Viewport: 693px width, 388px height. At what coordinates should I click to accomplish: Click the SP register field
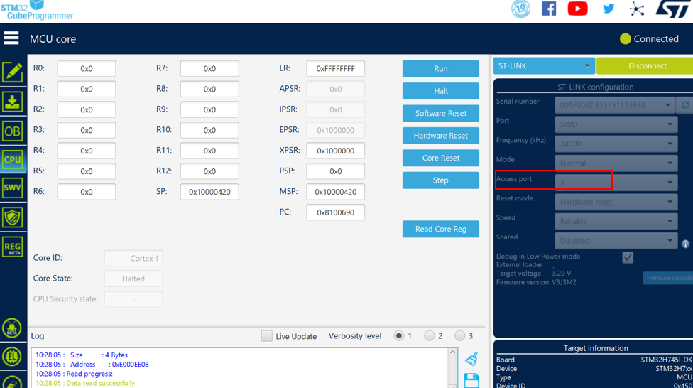(x=209, y=192)
